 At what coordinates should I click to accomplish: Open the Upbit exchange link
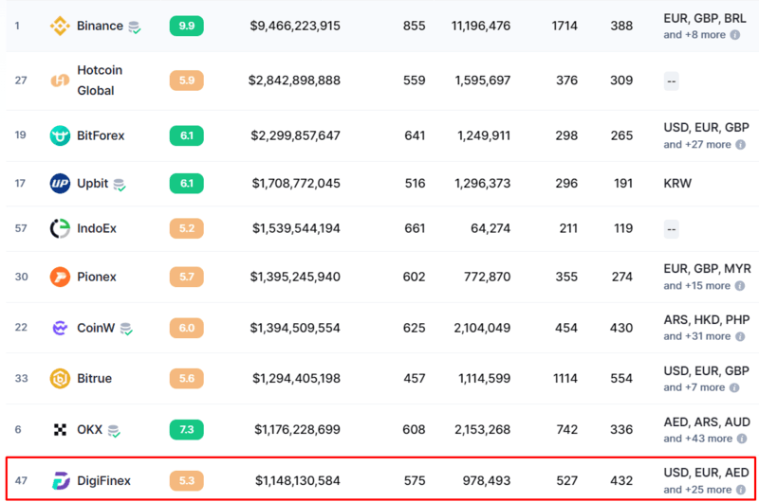click(92, 183)
